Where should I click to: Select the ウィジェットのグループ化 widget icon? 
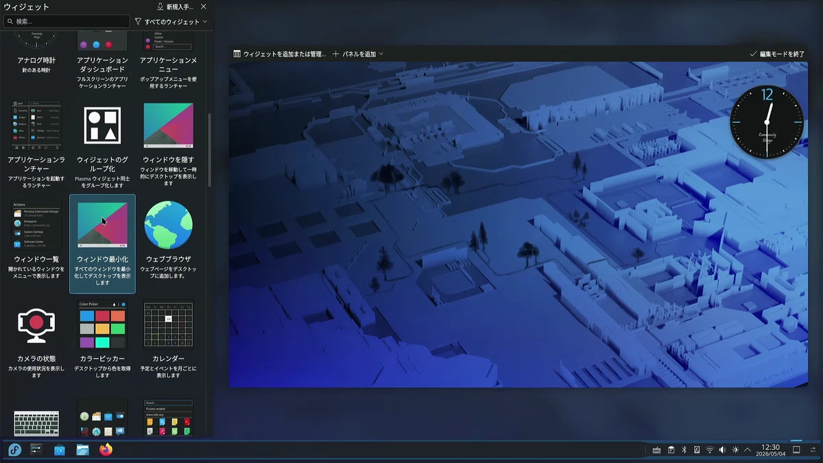[x=102, y=126]
